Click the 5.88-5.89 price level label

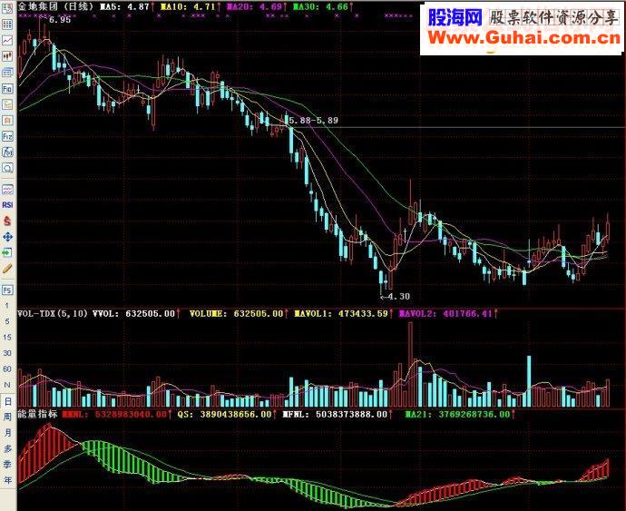(x=313, y=120)
